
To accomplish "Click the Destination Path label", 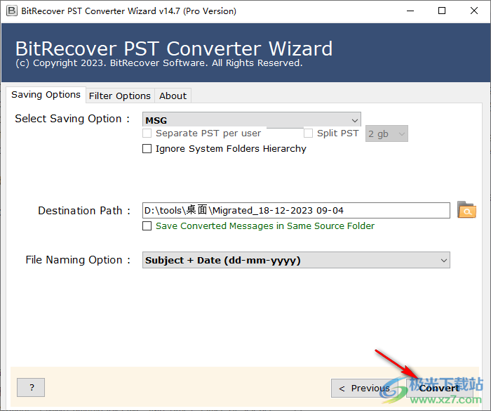I will (84, 211).
